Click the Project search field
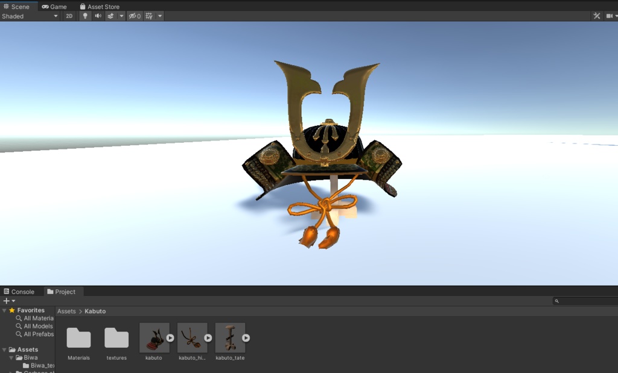This screenshot has width=618, height=373. click(x=585, y=301)
